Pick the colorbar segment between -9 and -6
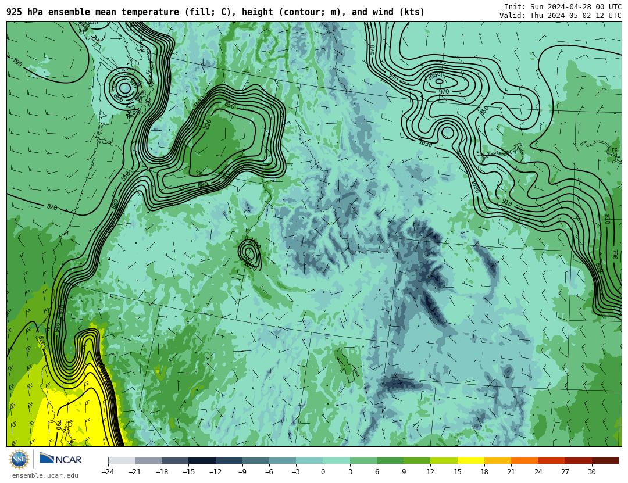The width and height of the screenshot is (628, 483). click(x=256, y=460)
